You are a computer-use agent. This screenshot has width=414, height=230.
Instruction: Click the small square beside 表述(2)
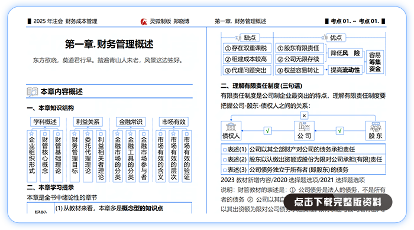[225, 160]
